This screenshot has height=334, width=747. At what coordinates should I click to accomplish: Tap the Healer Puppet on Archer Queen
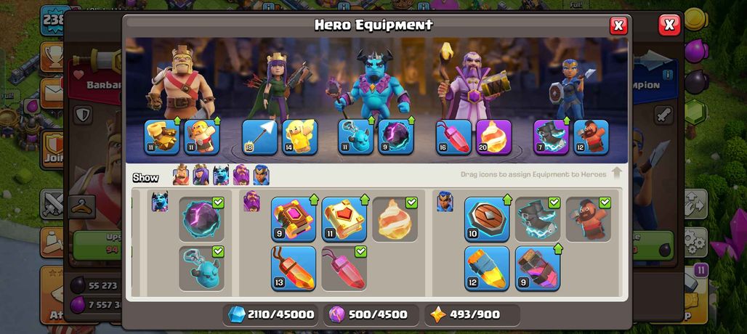tap(299, 137)
